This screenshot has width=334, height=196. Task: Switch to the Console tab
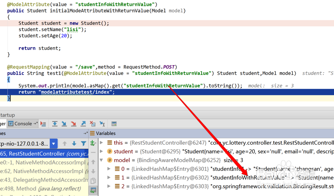point(23,124)
